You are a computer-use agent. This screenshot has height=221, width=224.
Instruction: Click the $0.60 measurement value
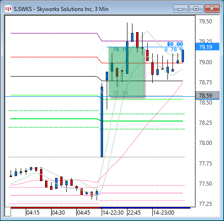[175, 44]
